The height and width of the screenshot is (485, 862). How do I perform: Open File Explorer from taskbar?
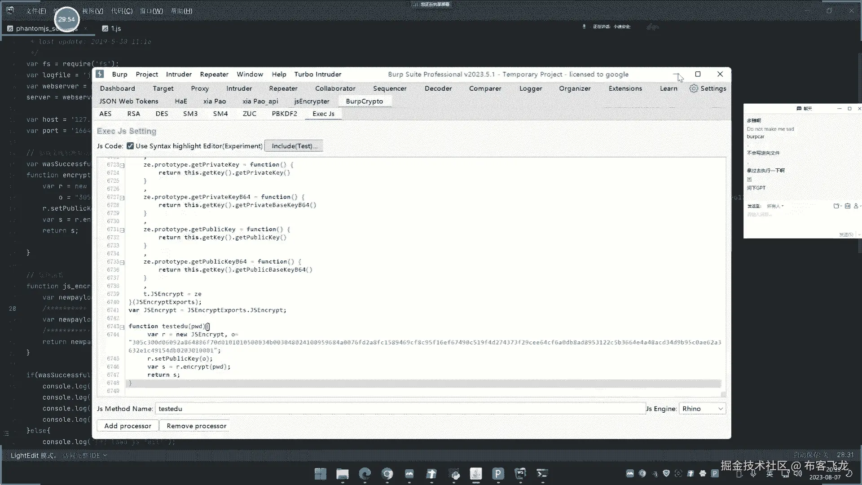343,474
